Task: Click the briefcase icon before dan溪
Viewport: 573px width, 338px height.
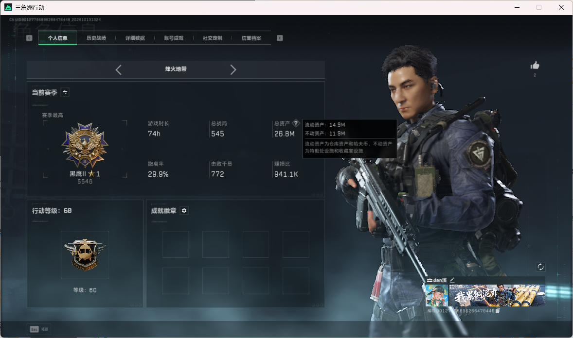Action: click(x=430, y=280)
